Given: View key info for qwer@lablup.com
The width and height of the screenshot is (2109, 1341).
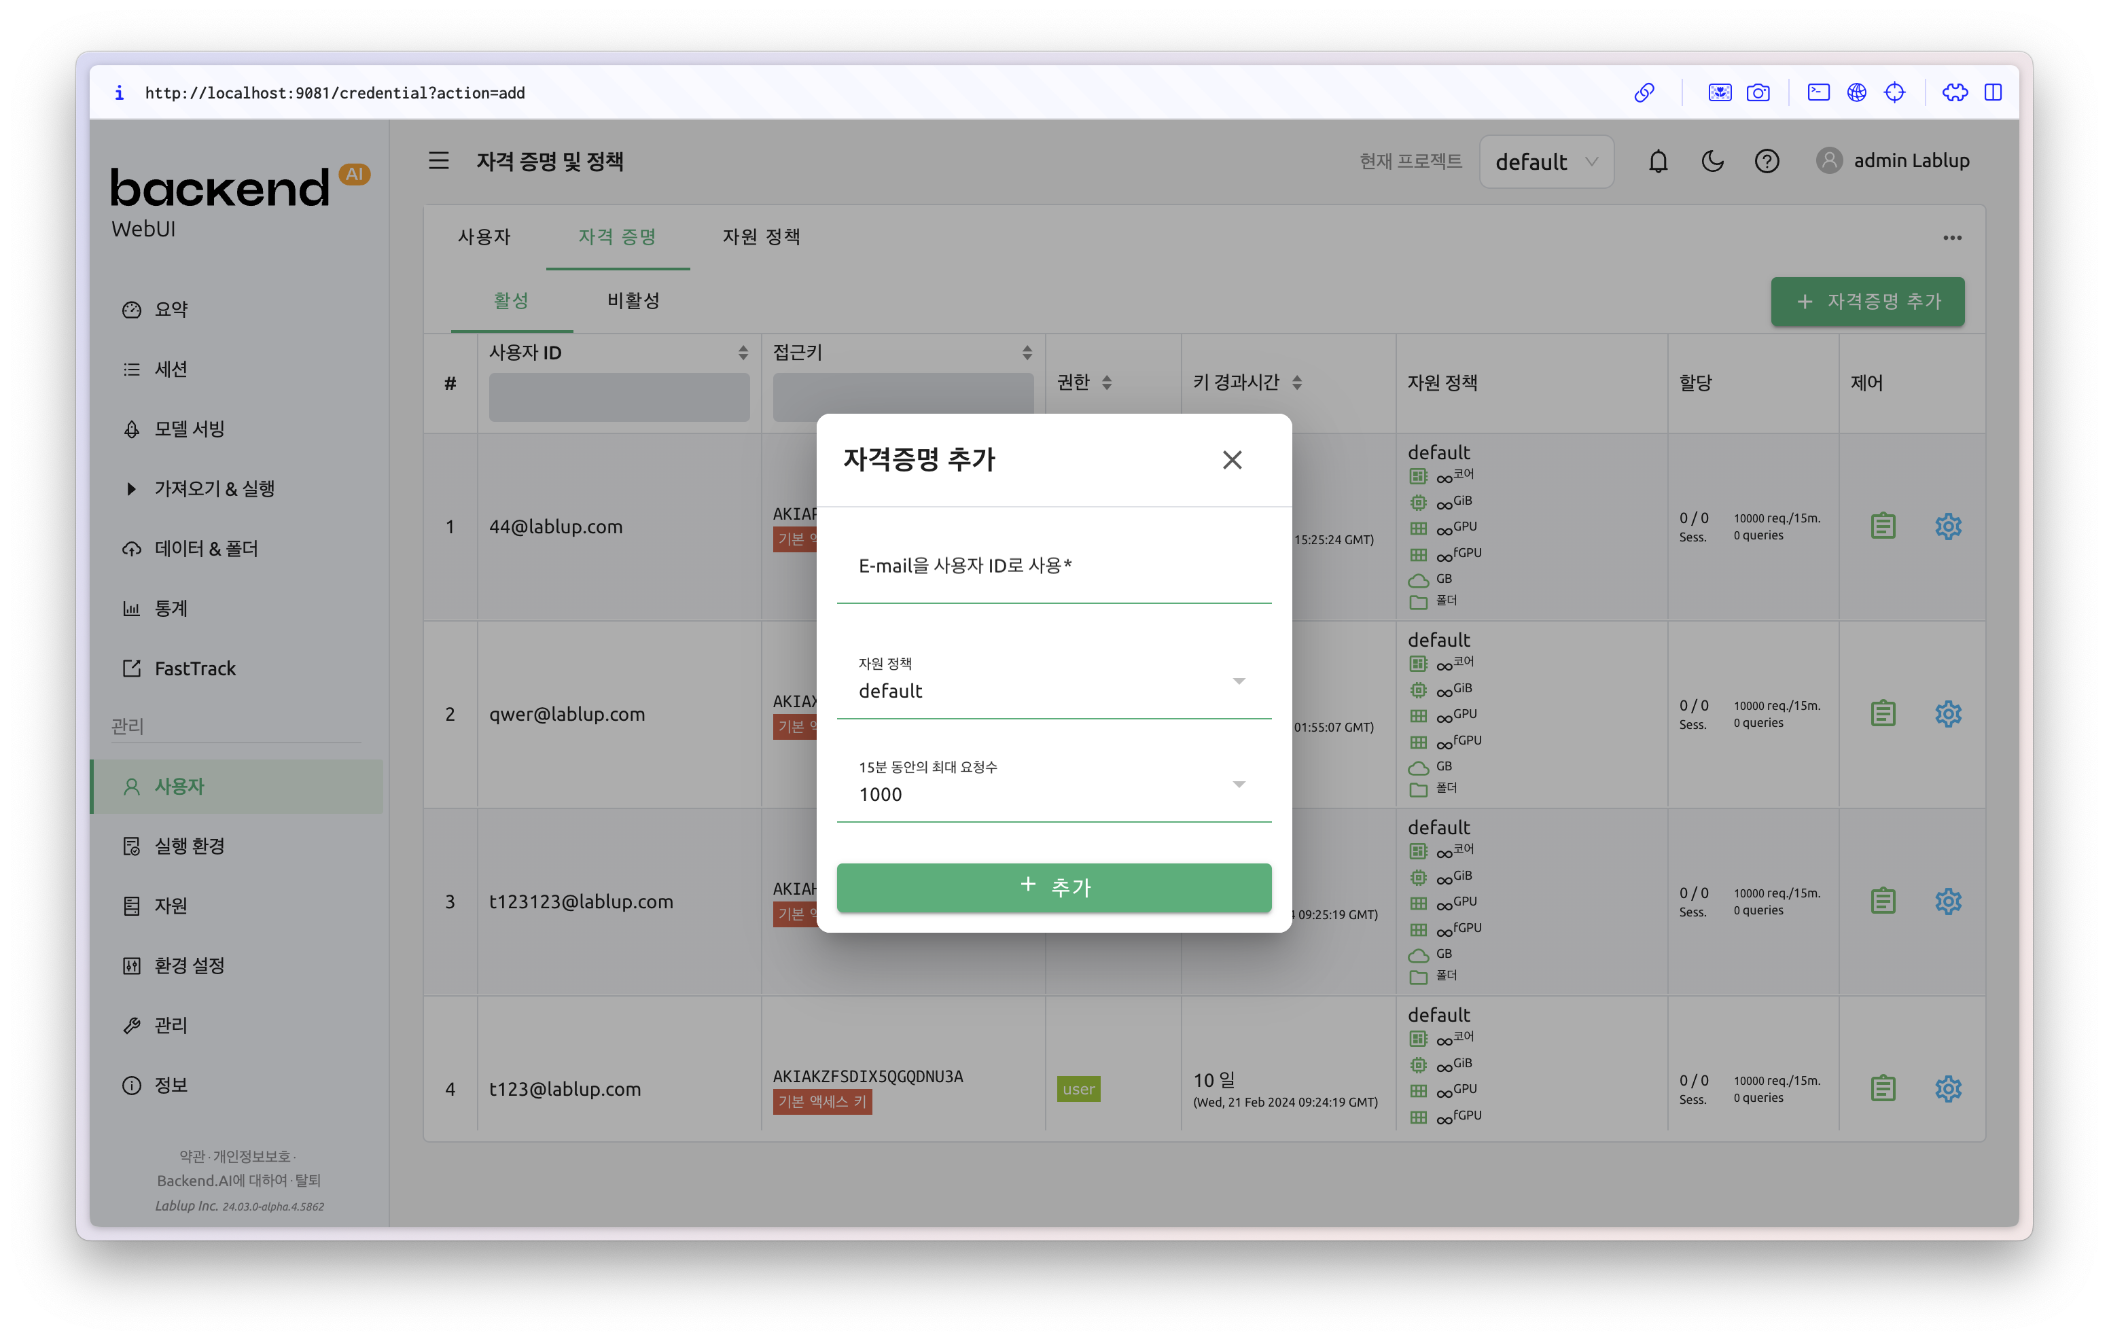Looking at the screenshot, I should tap(1882, 714).
